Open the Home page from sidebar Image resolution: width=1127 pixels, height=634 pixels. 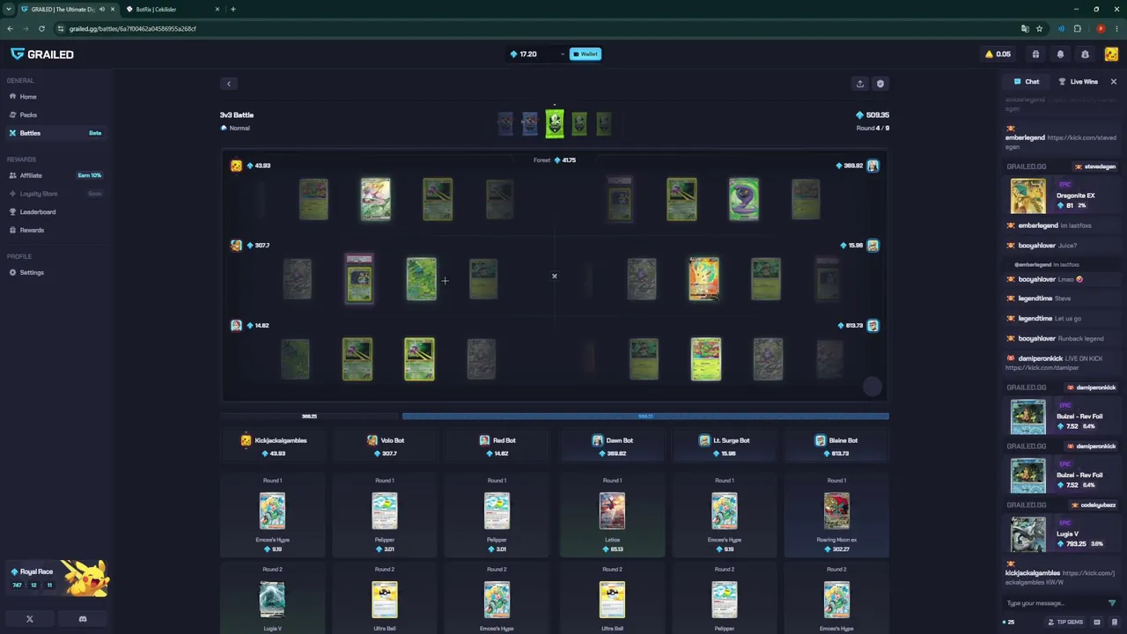point(28,97)
